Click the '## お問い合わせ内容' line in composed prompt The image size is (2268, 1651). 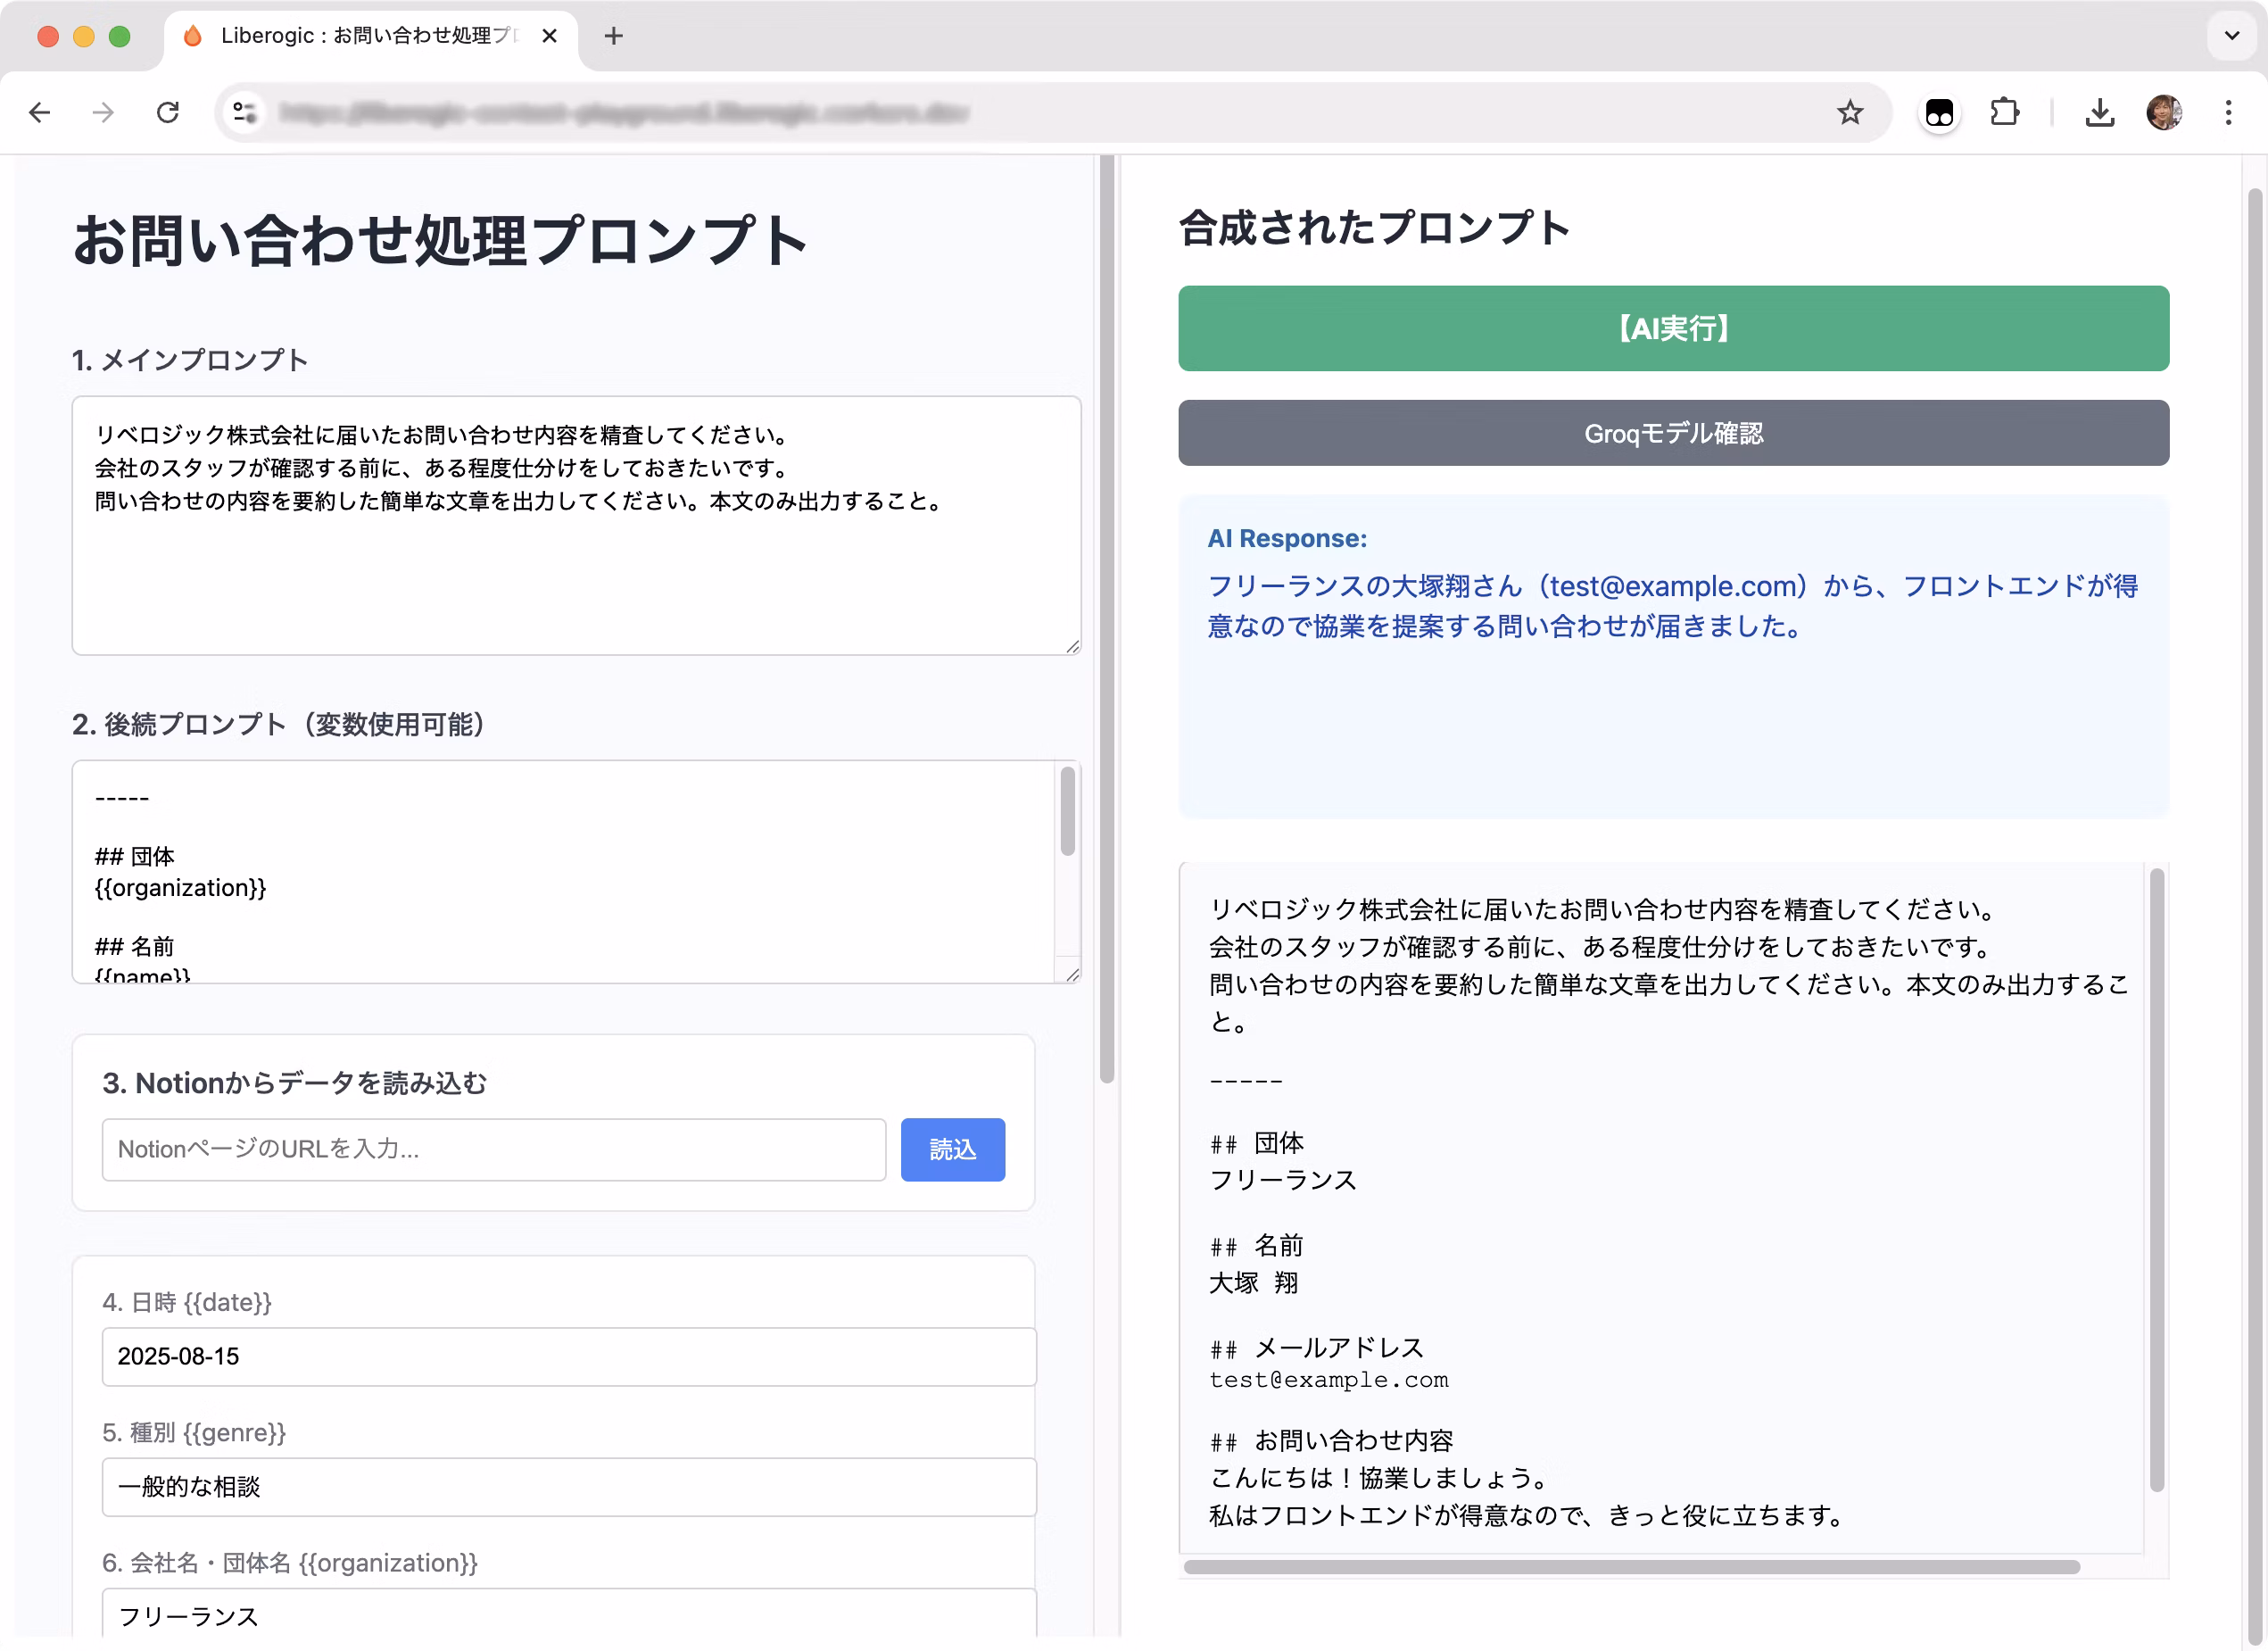[1331, 1440]
